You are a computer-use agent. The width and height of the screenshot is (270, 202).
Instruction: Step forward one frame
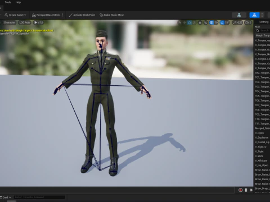[251, 190]
